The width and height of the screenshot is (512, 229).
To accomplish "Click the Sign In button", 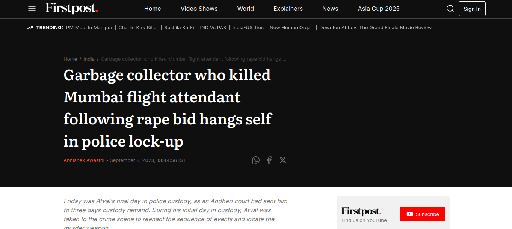I will (x=472, y=9).
